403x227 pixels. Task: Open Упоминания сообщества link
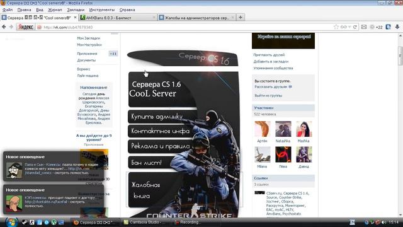click(x=273, y=68)
